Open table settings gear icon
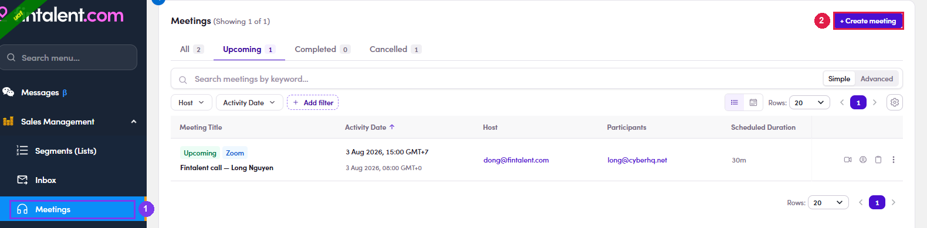Viewport: 927px width, 228px height. 894,102
